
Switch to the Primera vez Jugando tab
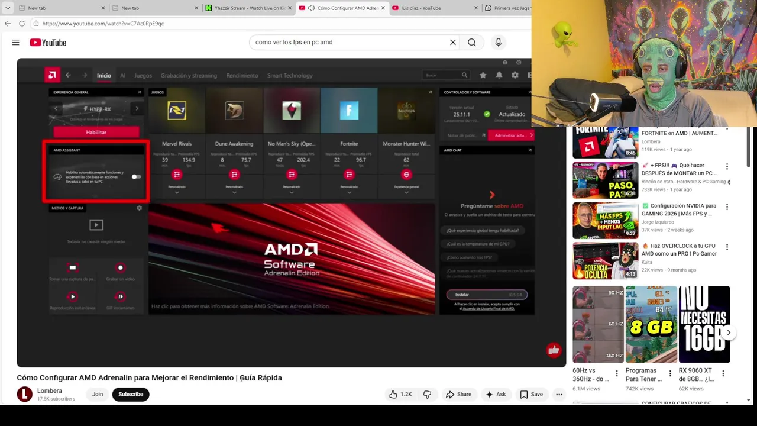click(507, 8)
